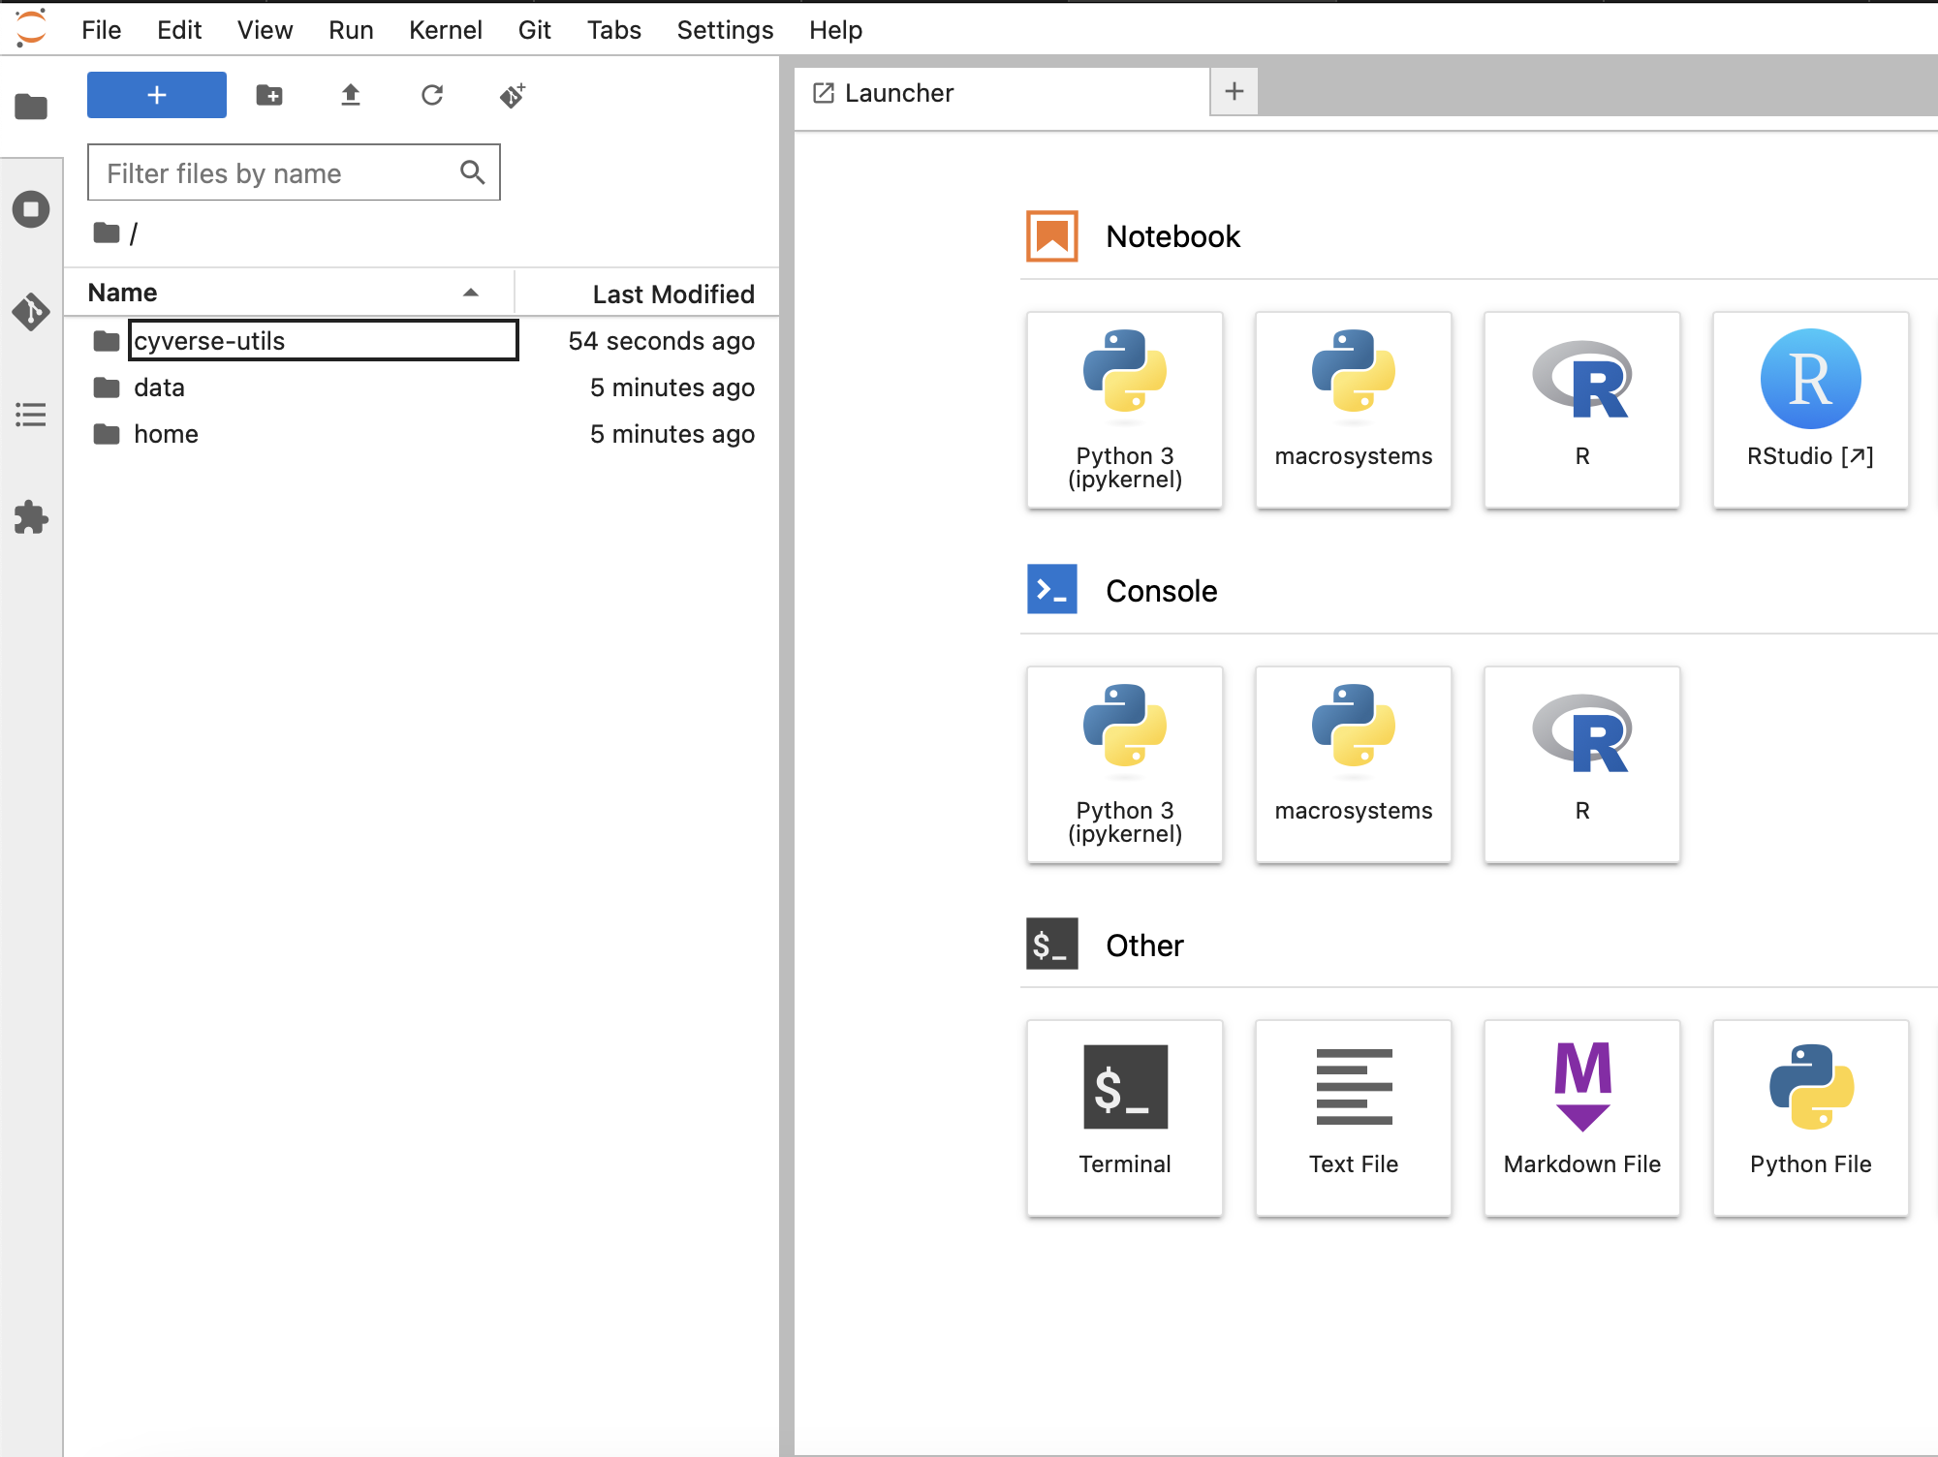The width and height of the screenshot is (1938, 1457).
Task: Start an R Console
Action: click(1581, 763)
